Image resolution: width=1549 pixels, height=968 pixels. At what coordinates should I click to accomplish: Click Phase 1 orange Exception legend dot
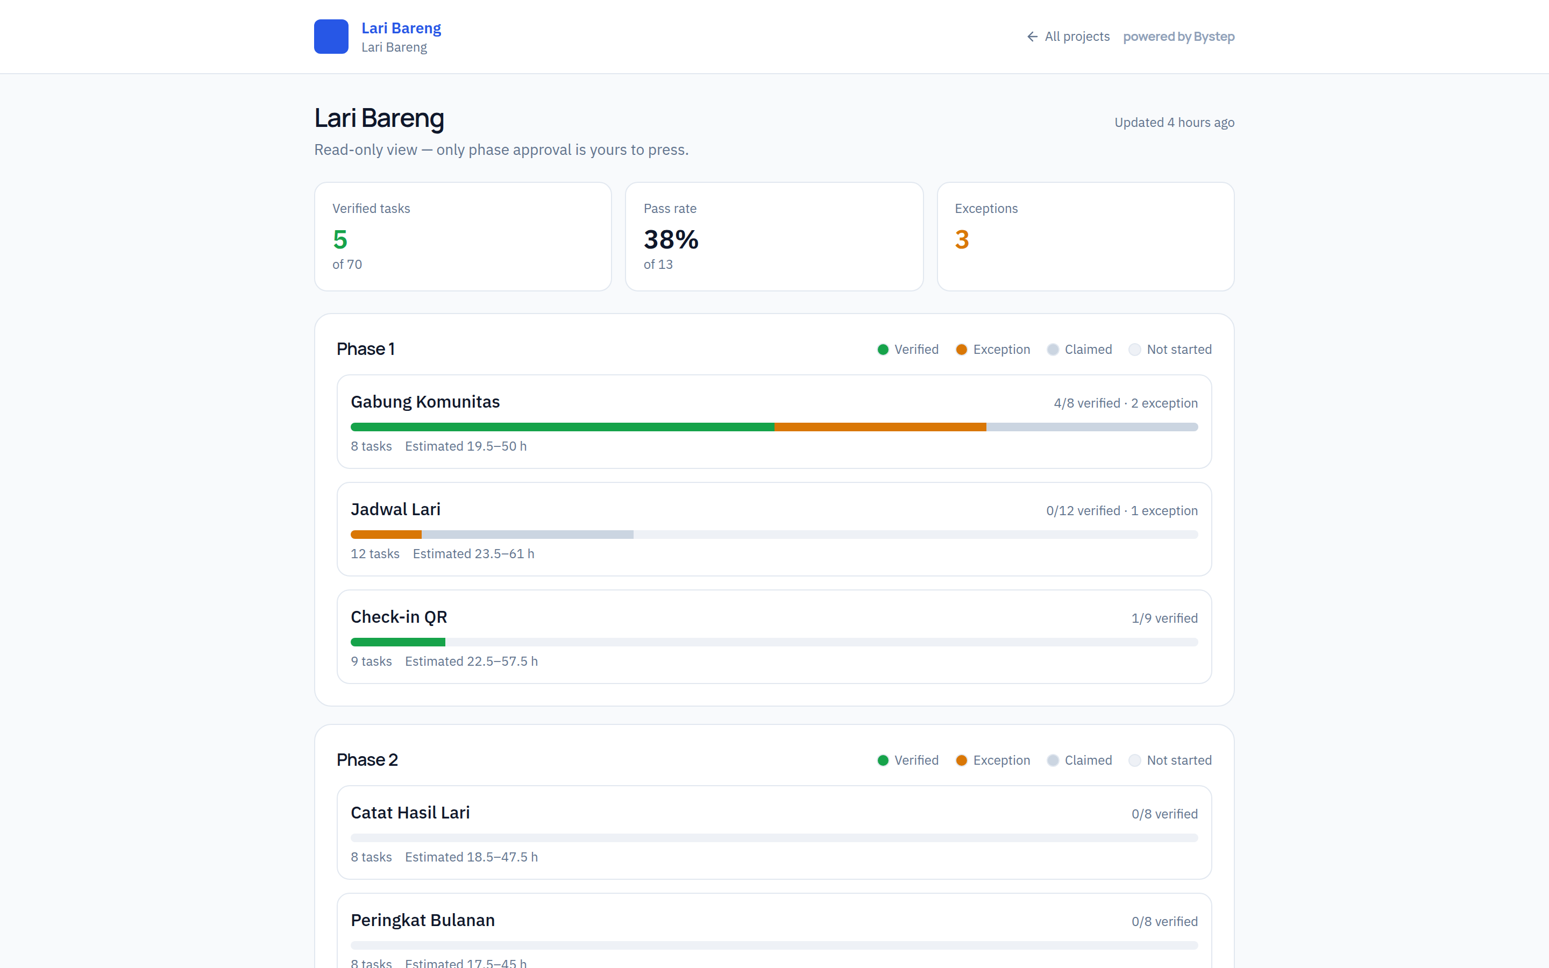pos(962,350)
